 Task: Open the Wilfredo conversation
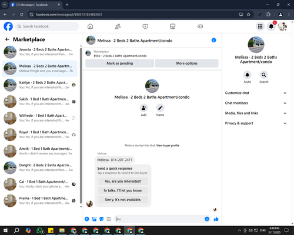[x=40, y=118]
